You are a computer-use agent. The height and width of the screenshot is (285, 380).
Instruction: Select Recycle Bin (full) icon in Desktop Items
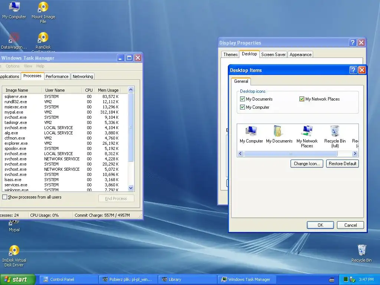(335, 137)
